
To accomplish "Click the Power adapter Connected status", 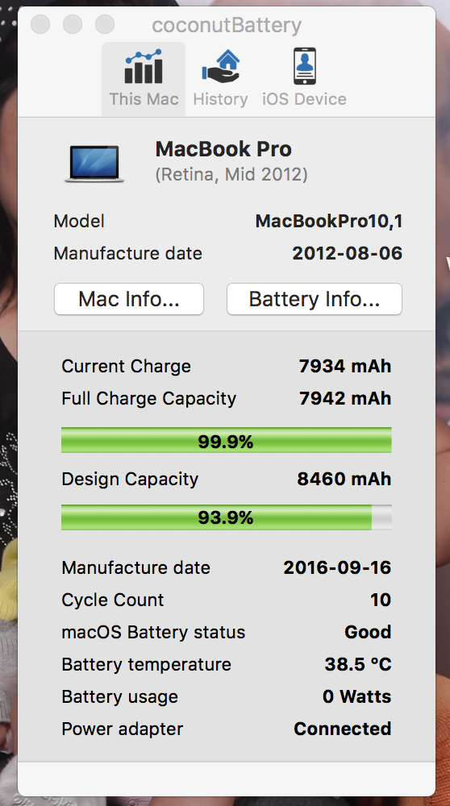I will [x=343, y=729].
